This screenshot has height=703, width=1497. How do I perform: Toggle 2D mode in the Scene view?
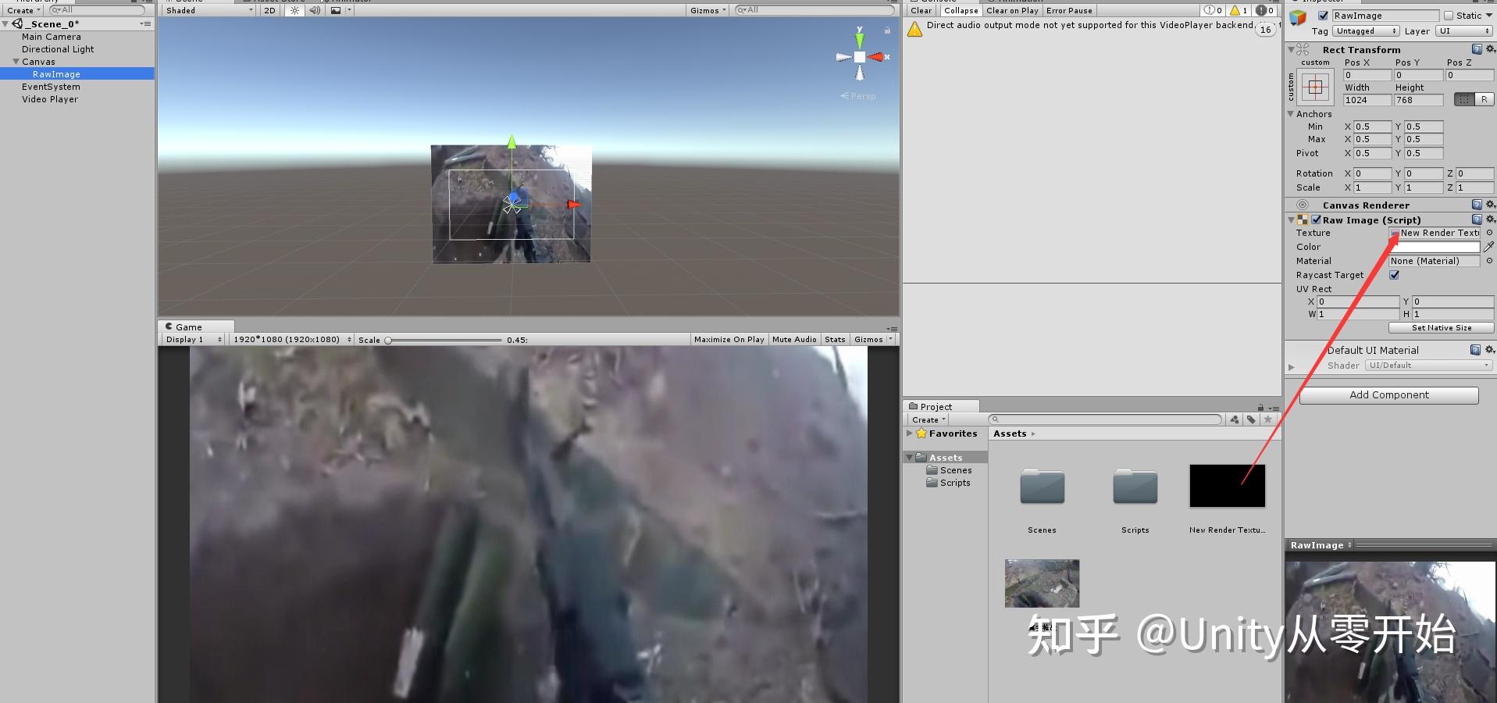(269, 10)
